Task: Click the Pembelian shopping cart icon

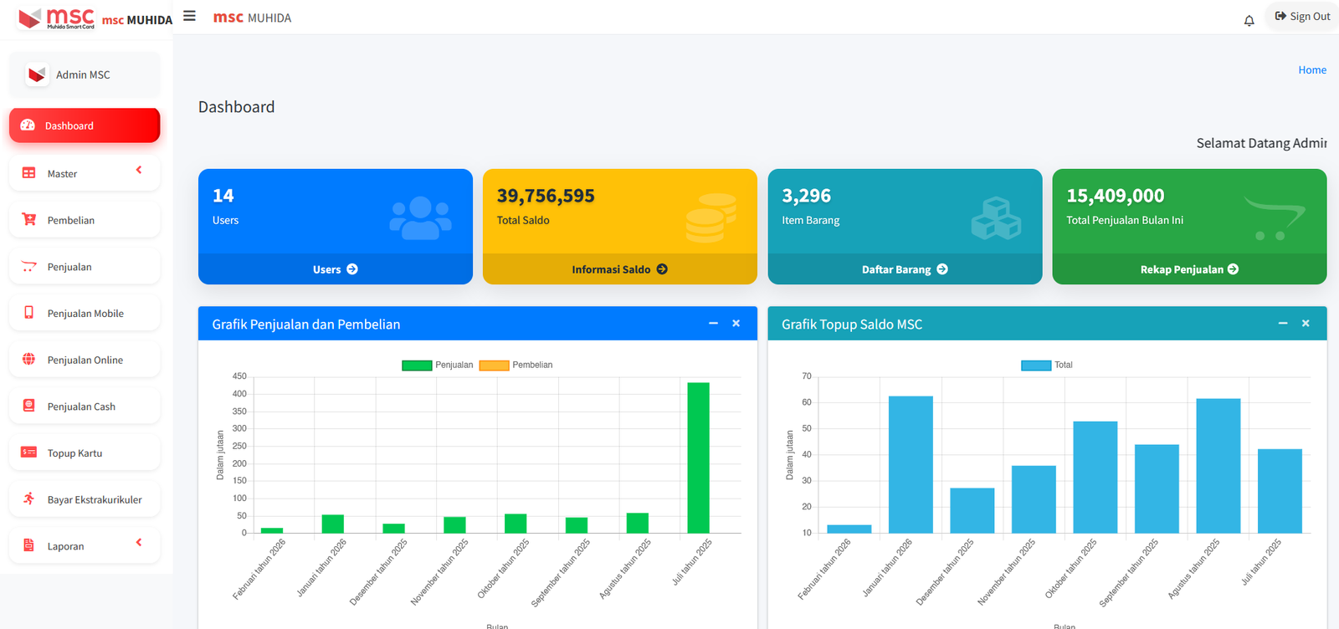Action: [x=29, y=220]
